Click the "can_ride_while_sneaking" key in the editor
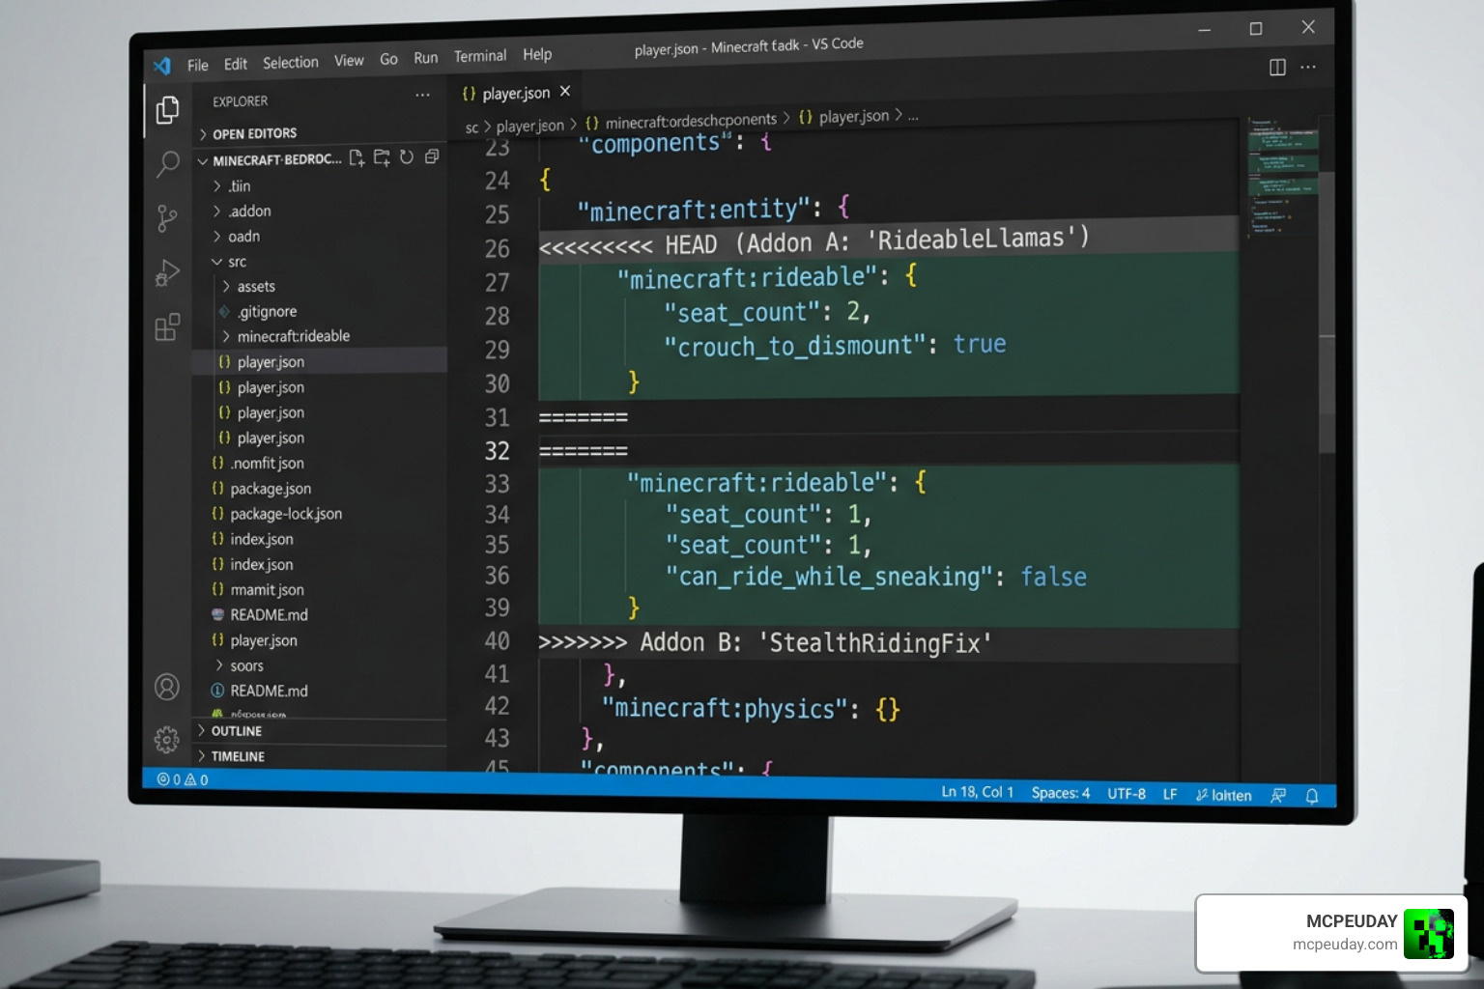The image size is (1484, 989). tap(828, 577)
